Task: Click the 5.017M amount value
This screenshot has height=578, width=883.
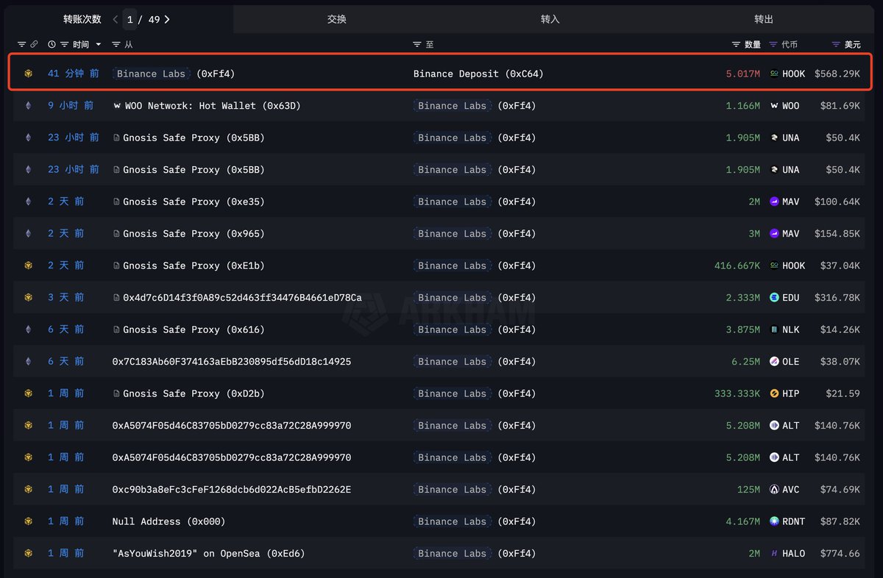Action: coord(743,74)
